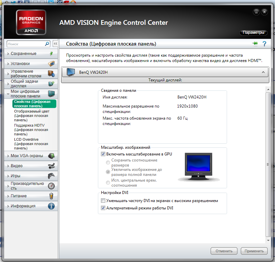Viewport: 275px width, 262px height.
Task: Collapse the BenQ VW2420H display selector arrow
Action: pos(263,72)
